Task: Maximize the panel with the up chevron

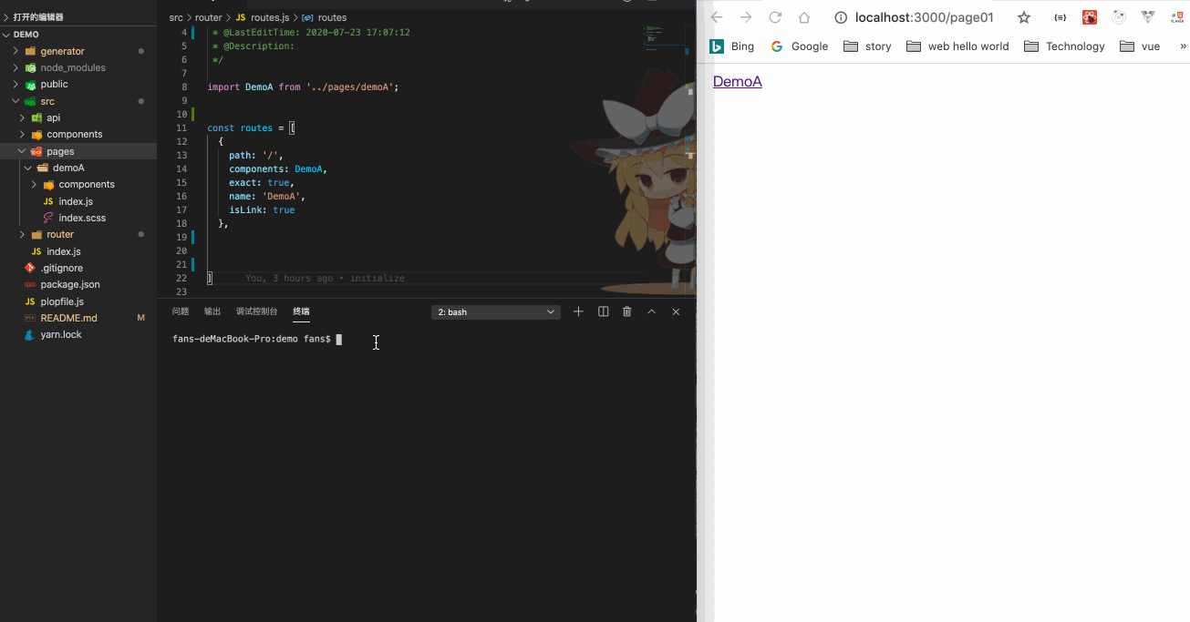Action: click(x=651, y=311)
